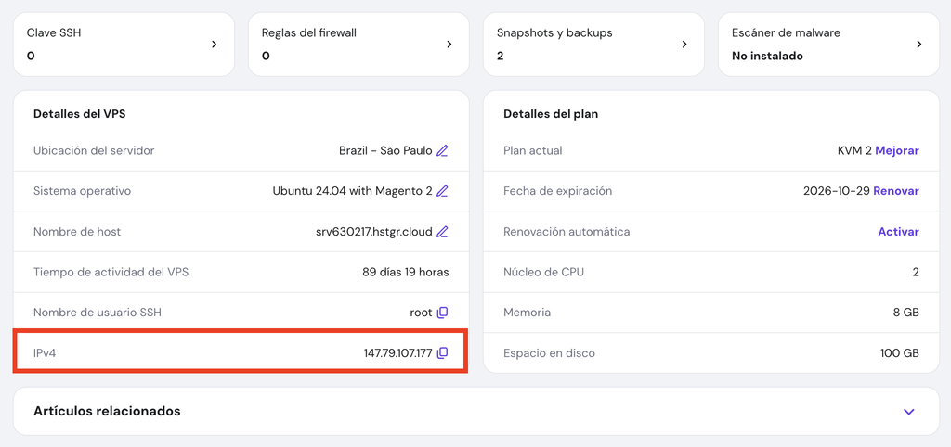
Task: Open Reglas del firewall card arrow
Action: tap(449, 44)
